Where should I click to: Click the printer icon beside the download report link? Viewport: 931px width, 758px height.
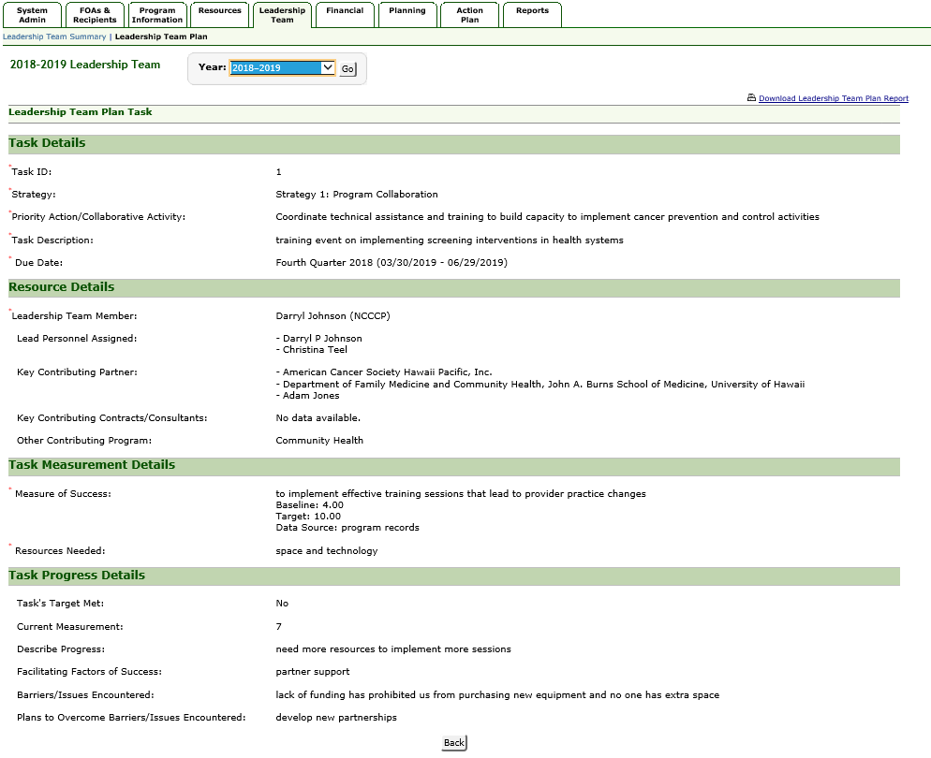[x=751, y=98]
